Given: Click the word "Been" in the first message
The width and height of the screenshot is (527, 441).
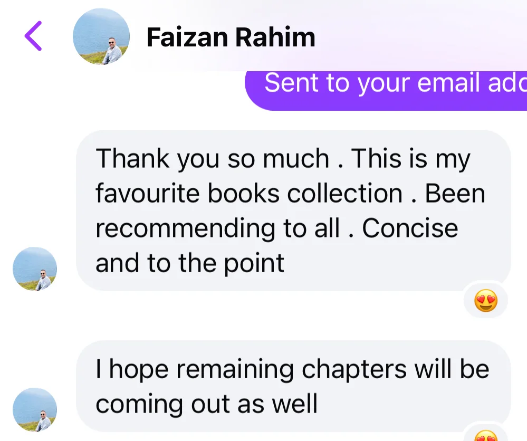Looking at the screenshot, I should coord(455,194).
